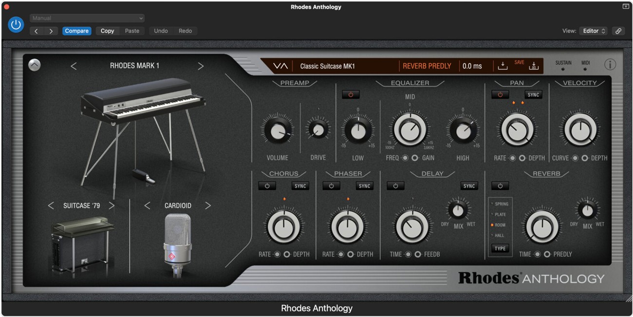Open the View Editor selector

point(593,31)
